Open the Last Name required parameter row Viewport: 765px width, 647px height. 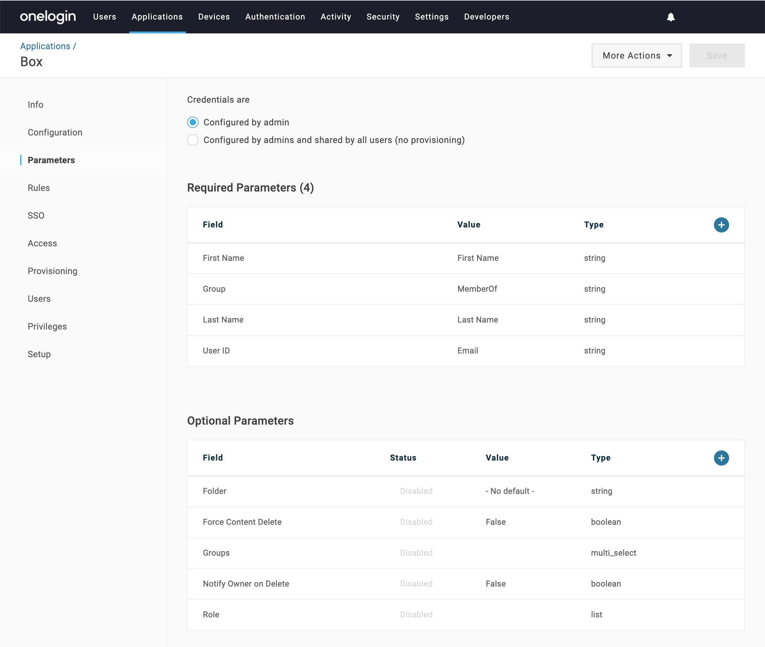click(x=466, y=320)
